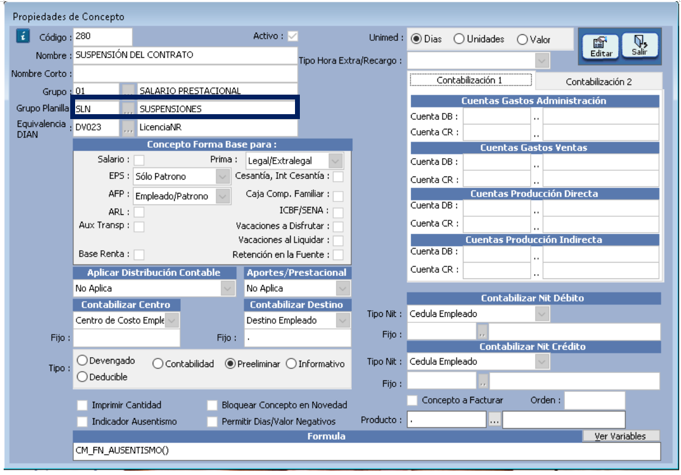Click Gastos Ventas Cuenta CR field

click(497, 179)
